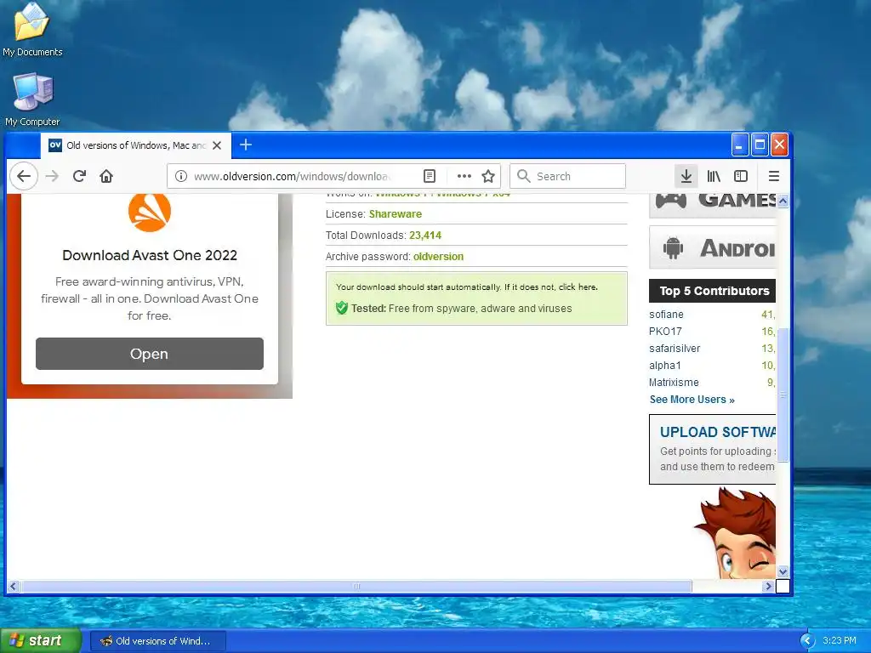Viewport: 871px width, 653px height.
Task: Open the downloads arrow panel
Action: click(x=686, y=176)
